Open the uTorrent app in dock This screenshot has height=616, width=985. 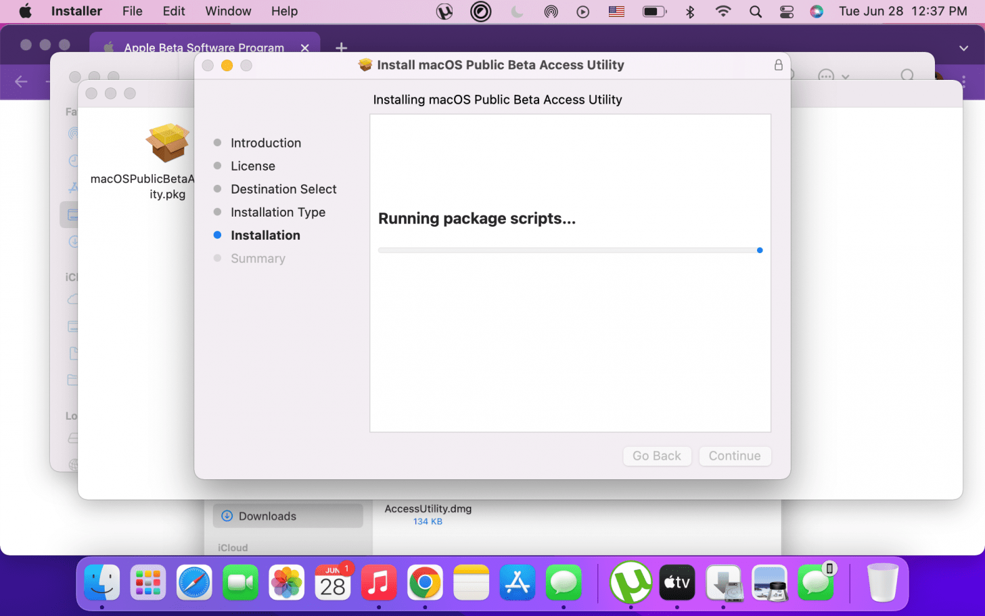click(631, 582)
